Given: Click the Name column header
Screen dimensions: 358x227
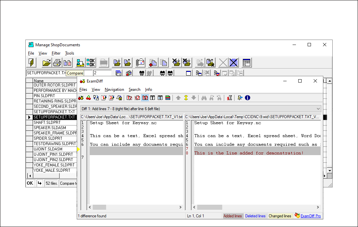Looking at the screenshot, I should pos(55,81).
